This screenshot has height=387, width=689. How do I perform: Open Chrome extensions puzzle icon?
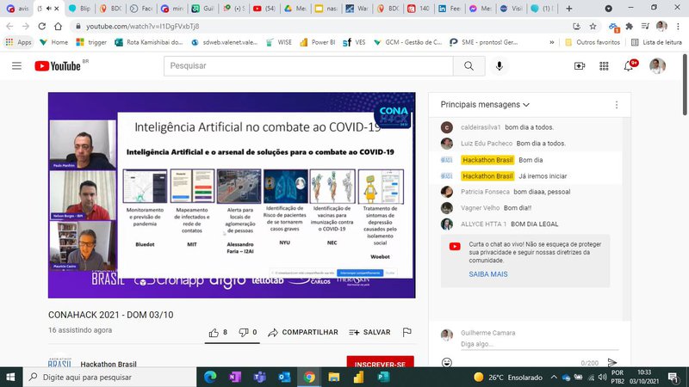tap(630, 27)
